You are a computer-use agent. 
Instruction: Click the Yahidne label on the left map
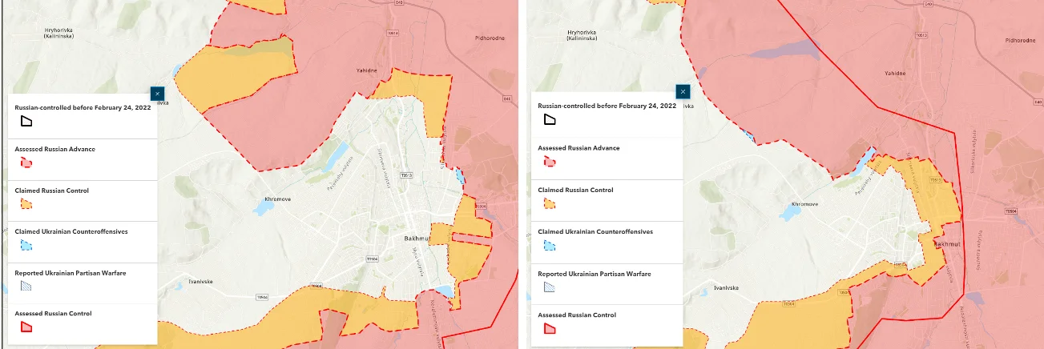tap(366, 70)
